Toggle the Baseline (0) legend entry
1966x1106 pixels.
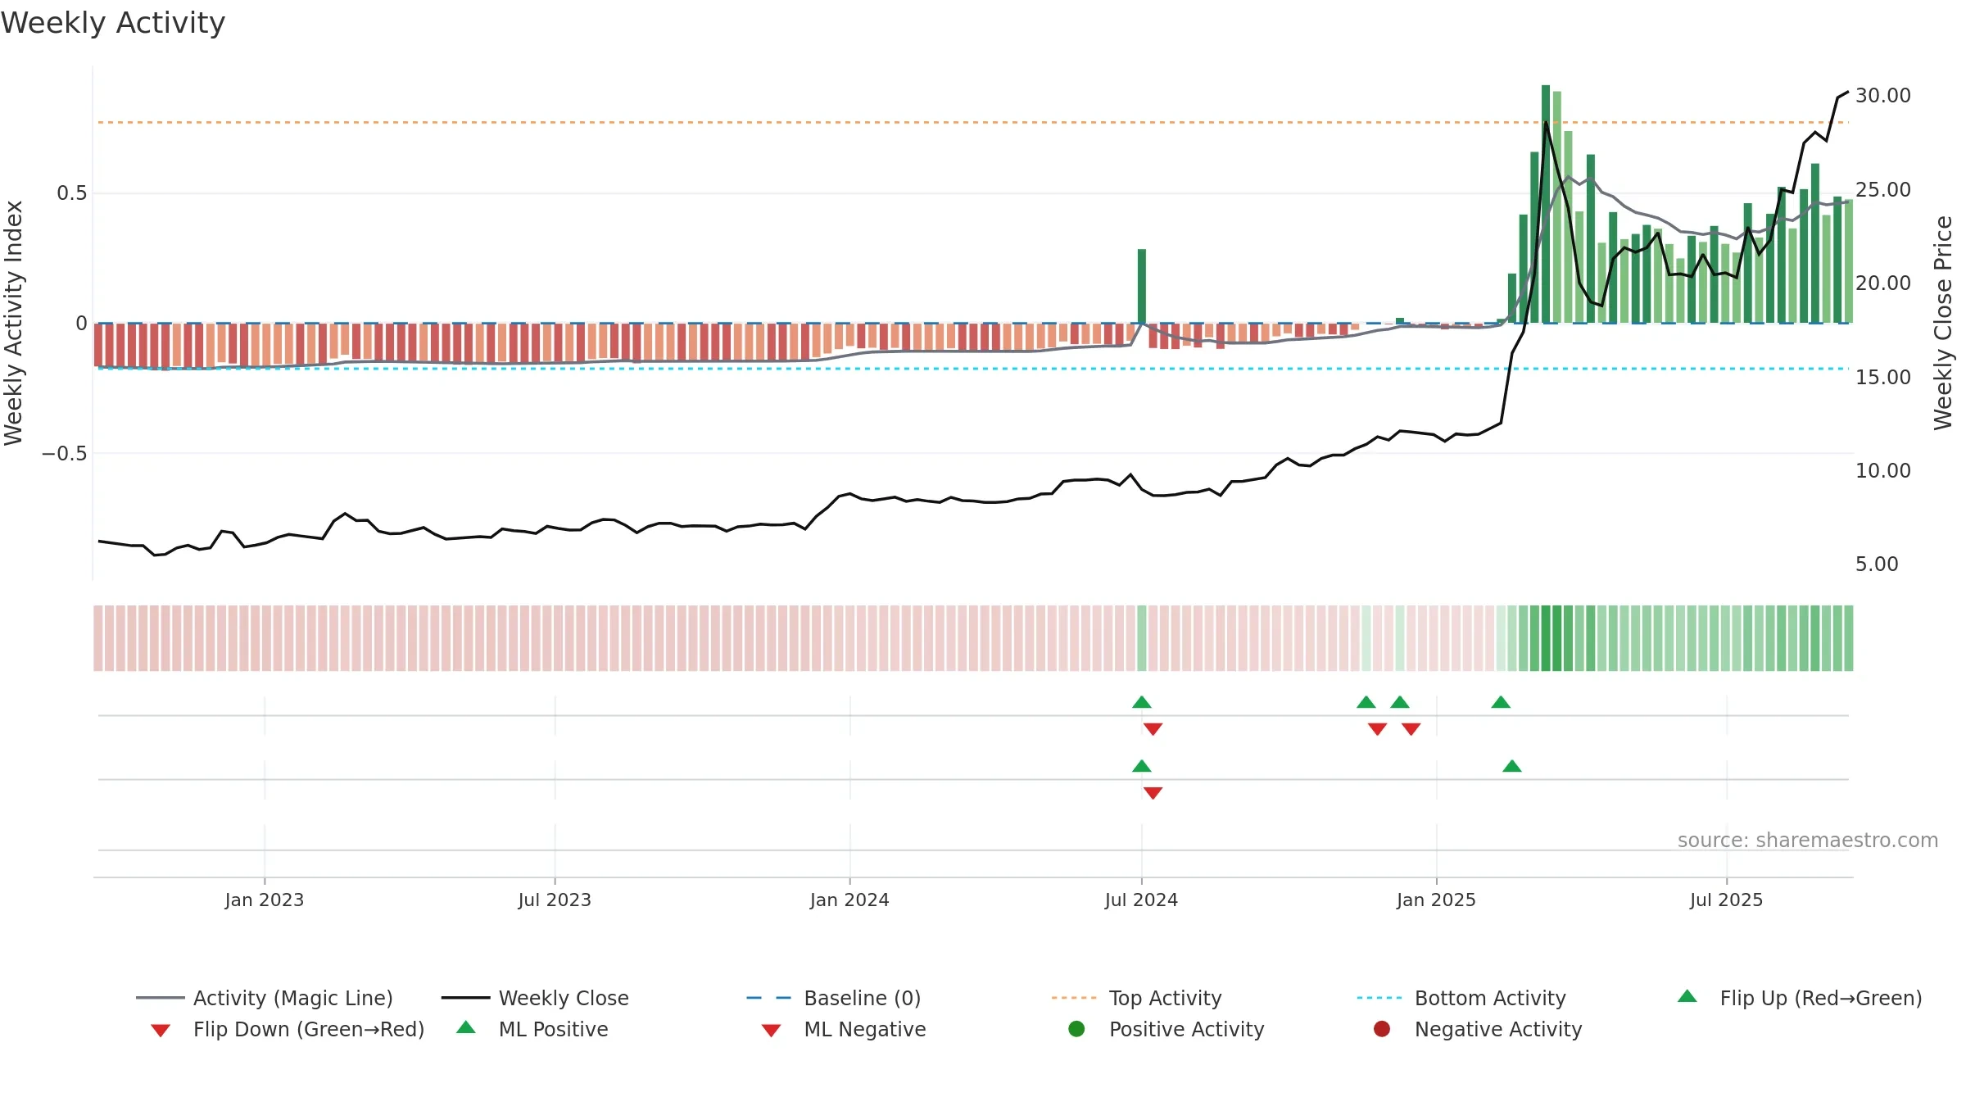pos(834,998)
